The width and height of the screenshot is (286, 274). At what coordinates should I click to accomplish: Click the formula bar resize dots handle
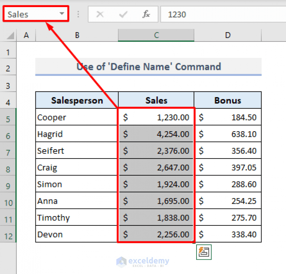click(x=78, y=14)
